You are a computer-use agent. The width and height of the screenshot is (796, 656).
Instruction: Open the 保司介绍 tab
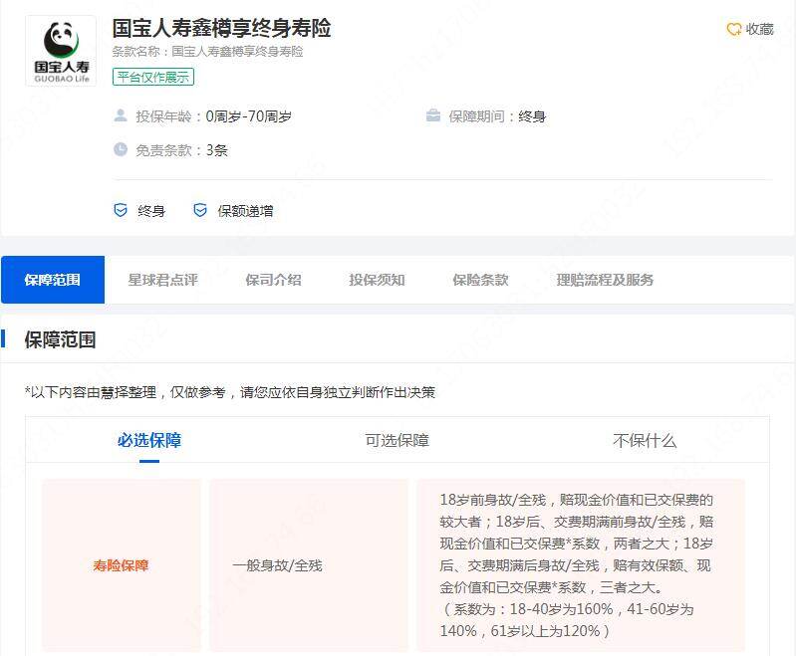(x=273, y=280)
